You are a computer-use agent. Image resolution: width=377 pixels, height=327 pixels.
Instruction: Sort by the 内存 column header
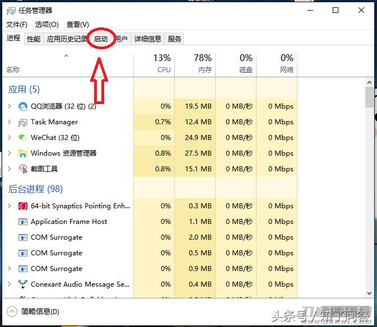[195, 64]
